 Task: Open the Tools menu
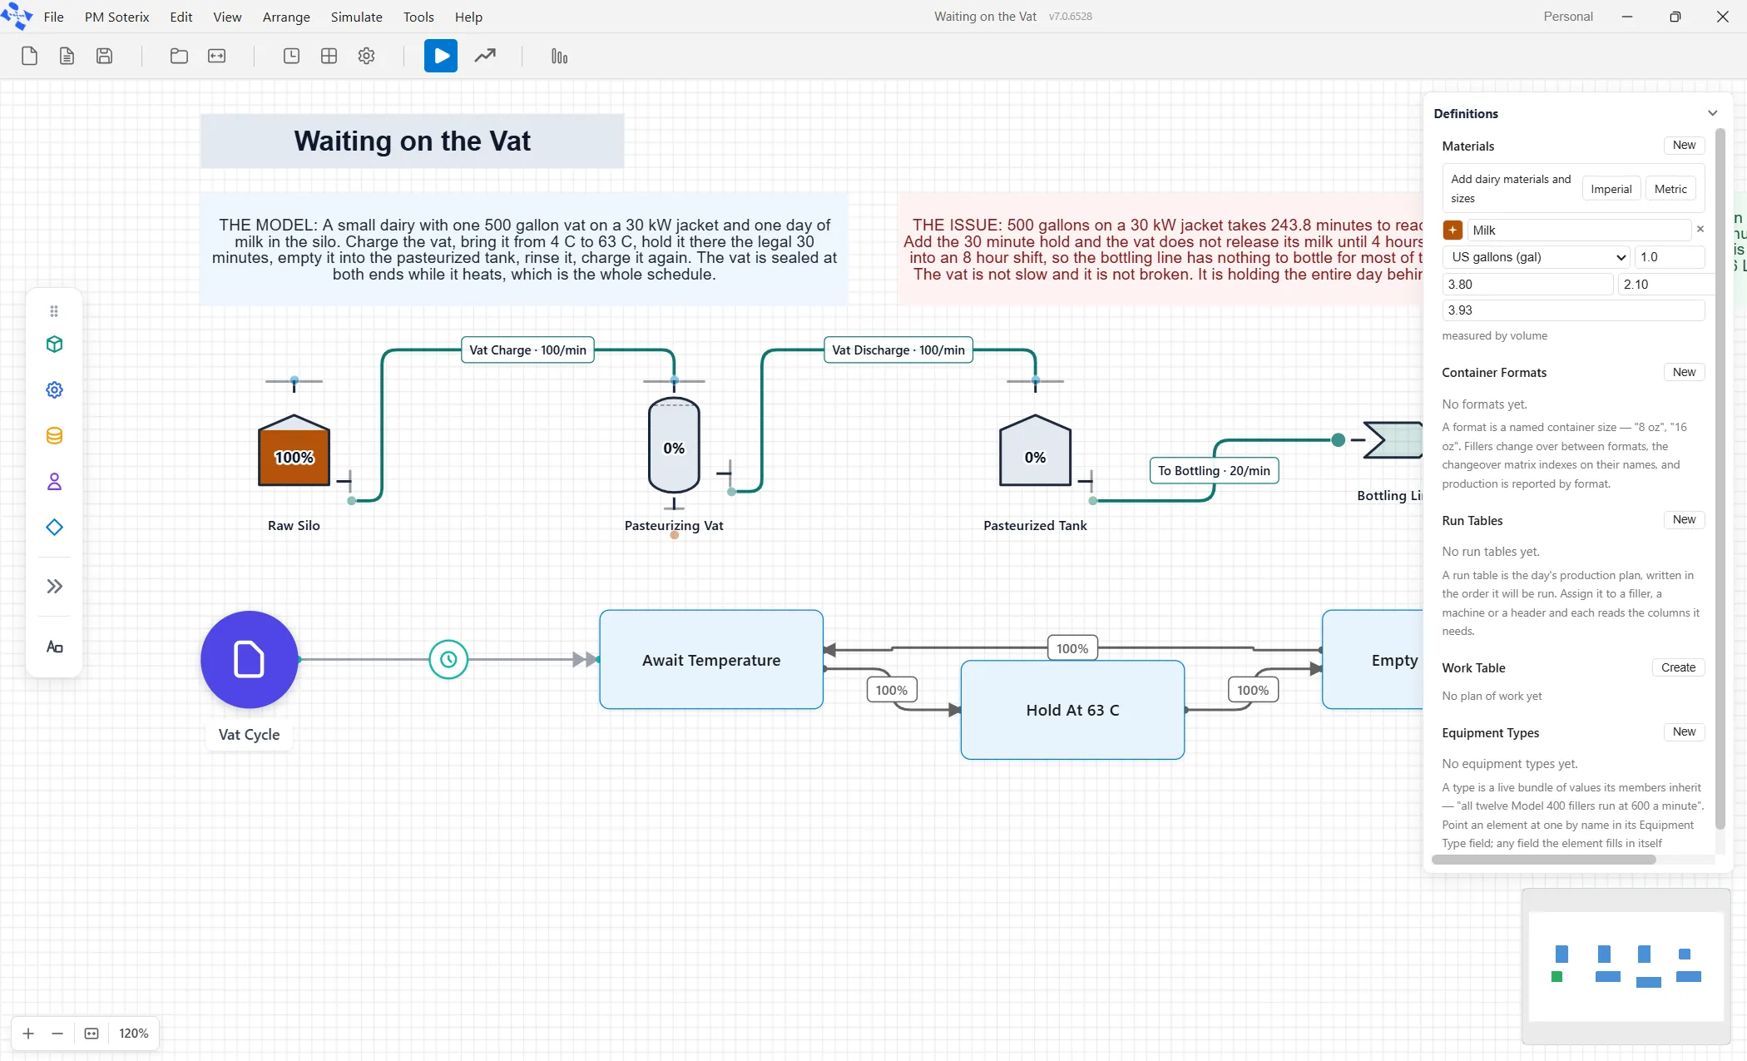coord(418,17)
